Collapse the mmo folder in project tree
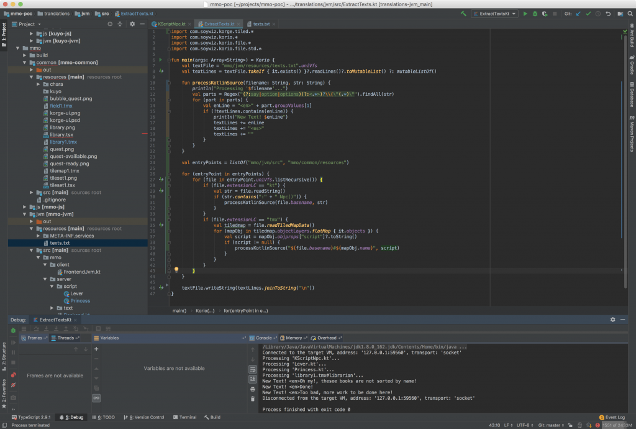The image size is (636, 429). tap(17, 48)
